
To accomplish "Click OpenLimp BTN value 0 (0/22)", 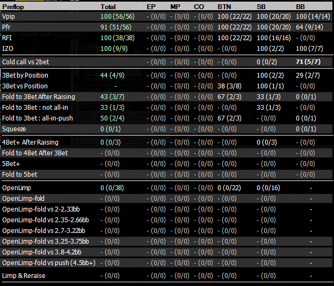I will [x=229, y=188].
